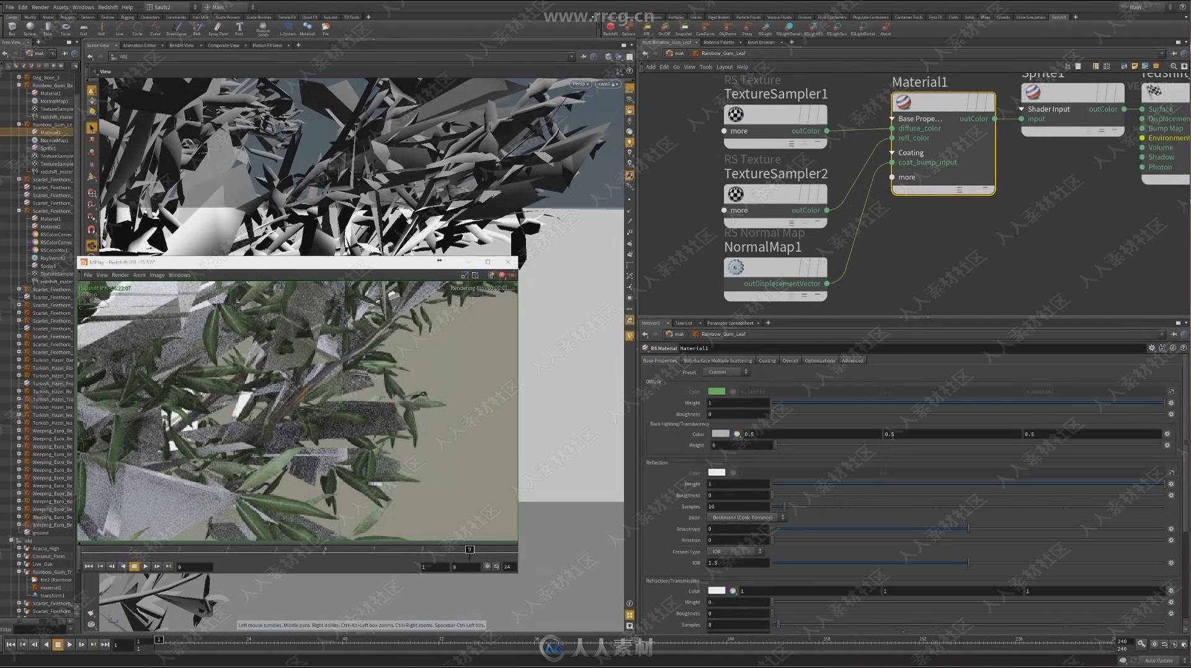
Task: Go back in network editor path
Action: tap(645, 53)
